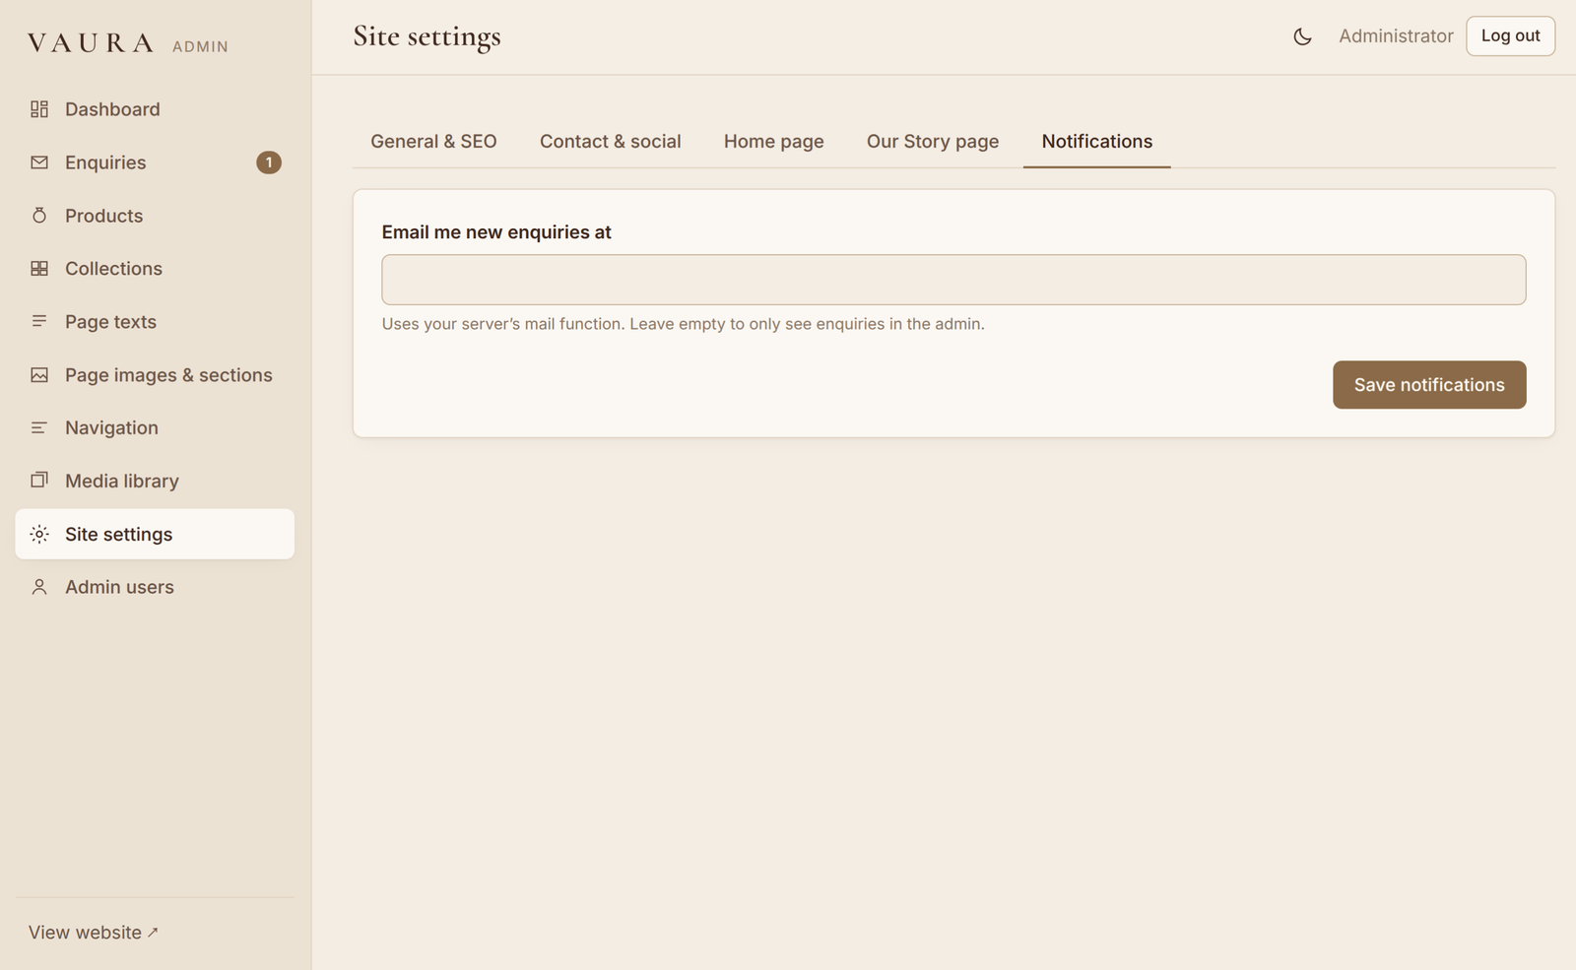This screenshot has width=1576, height=970.
Task: Focus the enquiries email input field
Action: point(953,280)
